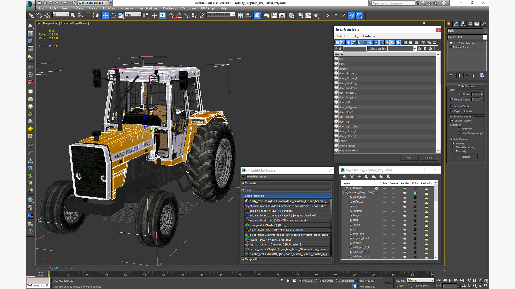The height and width of the screenshot is (289, 515).
Task: Activate the Select and Move tool
Action: click(x=105, y=16)
